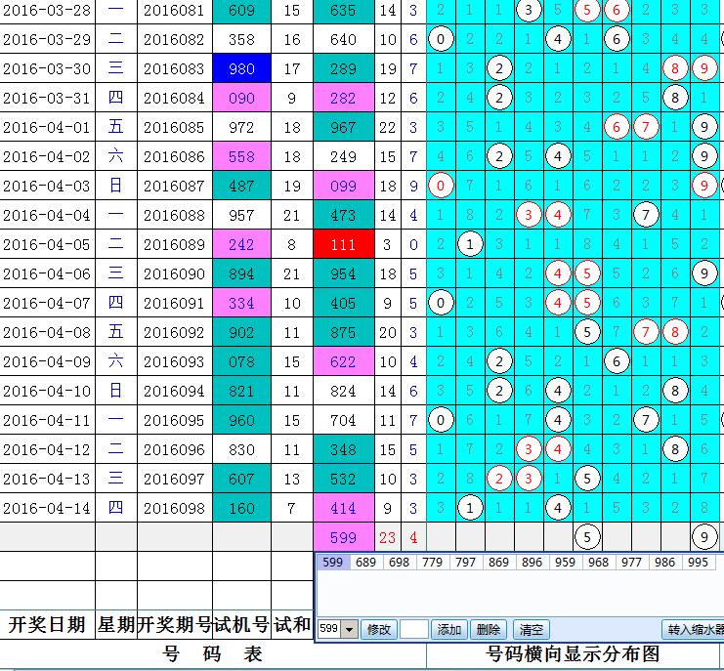Click the date cell 2016-04-05
The width and height of the screenshot is (724, 671).
(x=47, y=244)
